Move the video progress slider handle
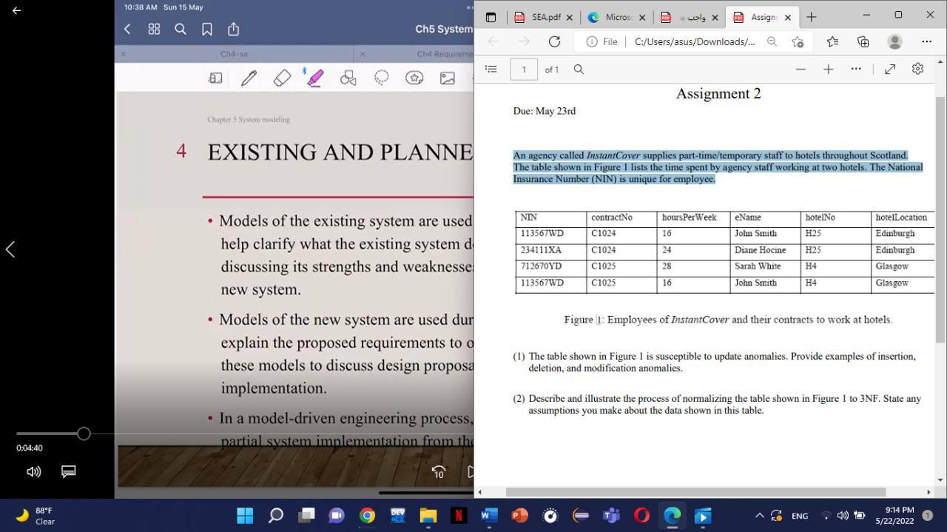The height and width of the screenshot is (532, 947). point(84,434)
